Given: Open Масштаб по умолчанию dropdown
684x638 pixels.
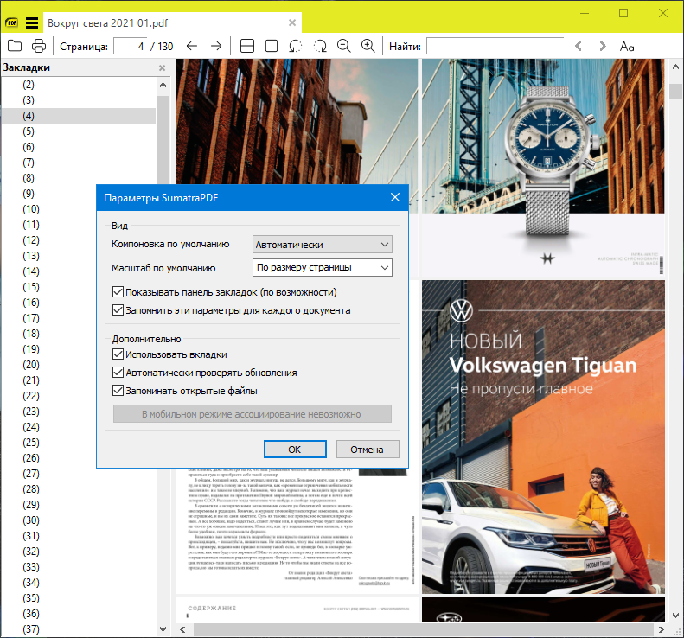Looking at the screenshot, I should point(323,268).
